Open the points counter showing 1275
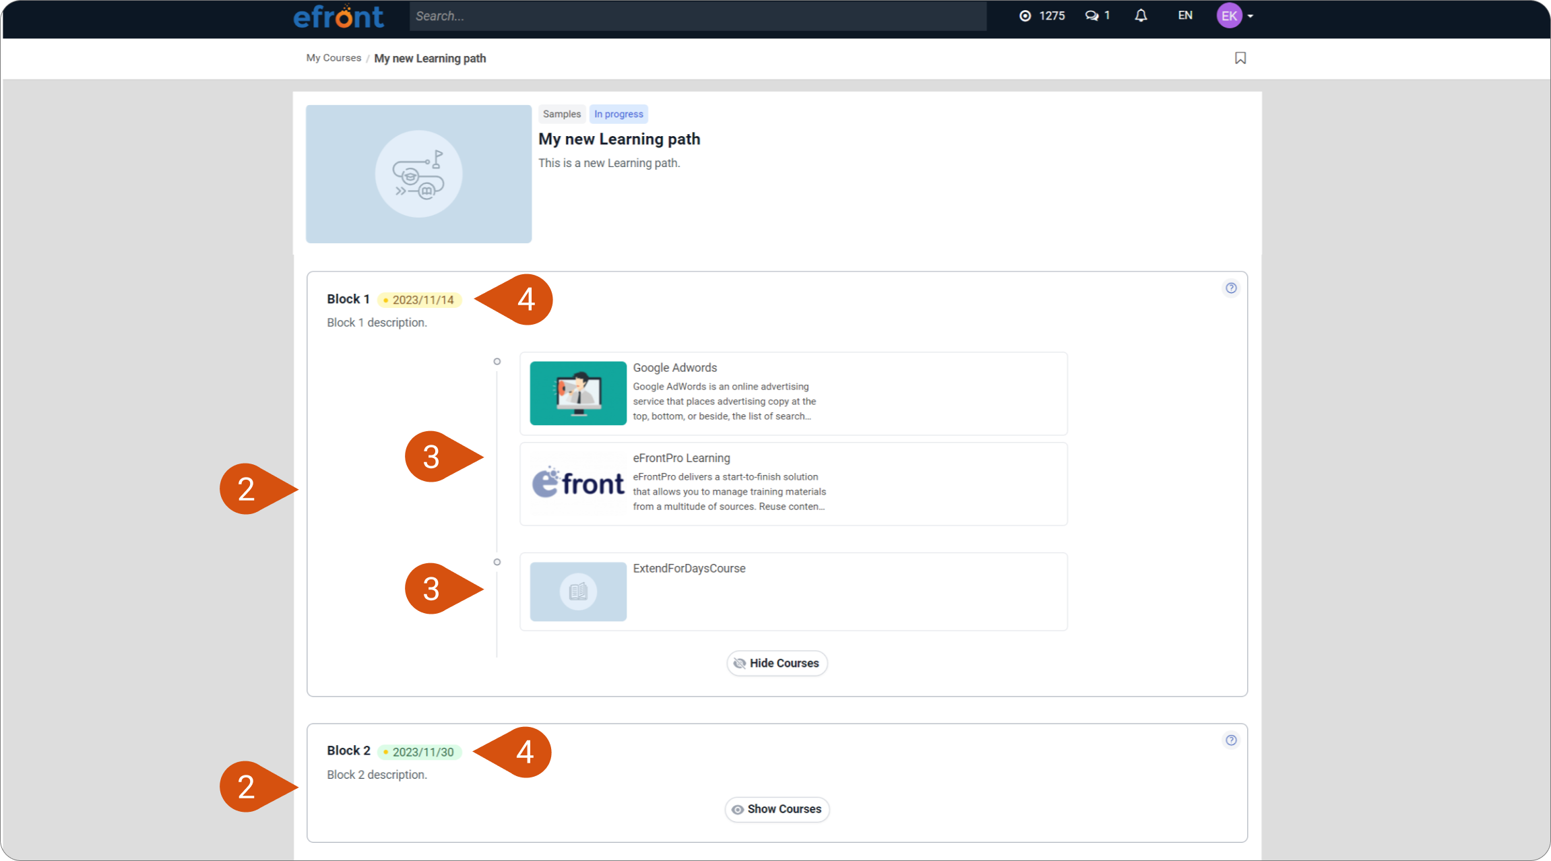The width and height of the screenshot is (1551, 861). click(x=1042, y=15)
